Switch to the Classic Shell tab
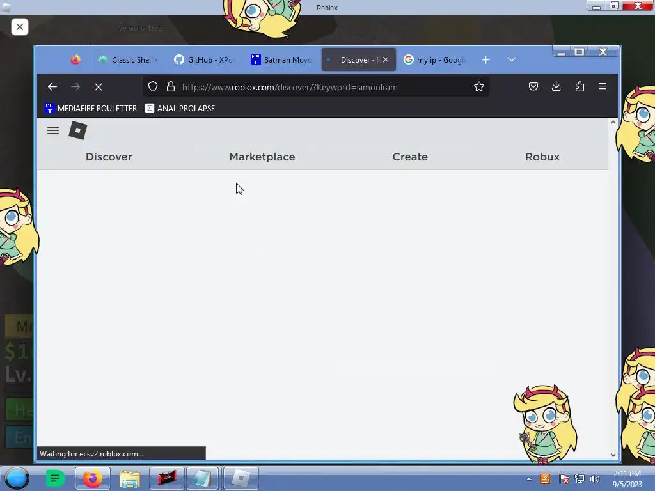This screenshot has height=491, width=655. tap(128, 59)
